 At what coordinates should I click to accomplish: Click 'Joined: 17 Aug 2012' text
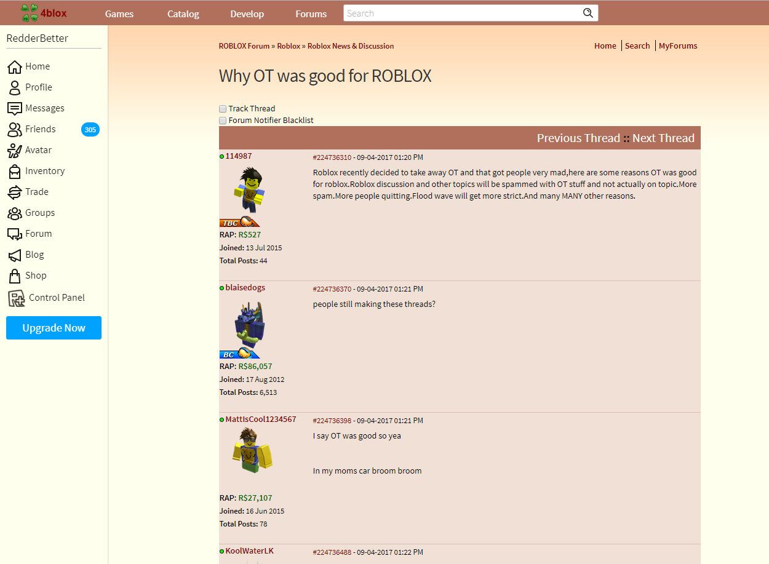(252, 379)
